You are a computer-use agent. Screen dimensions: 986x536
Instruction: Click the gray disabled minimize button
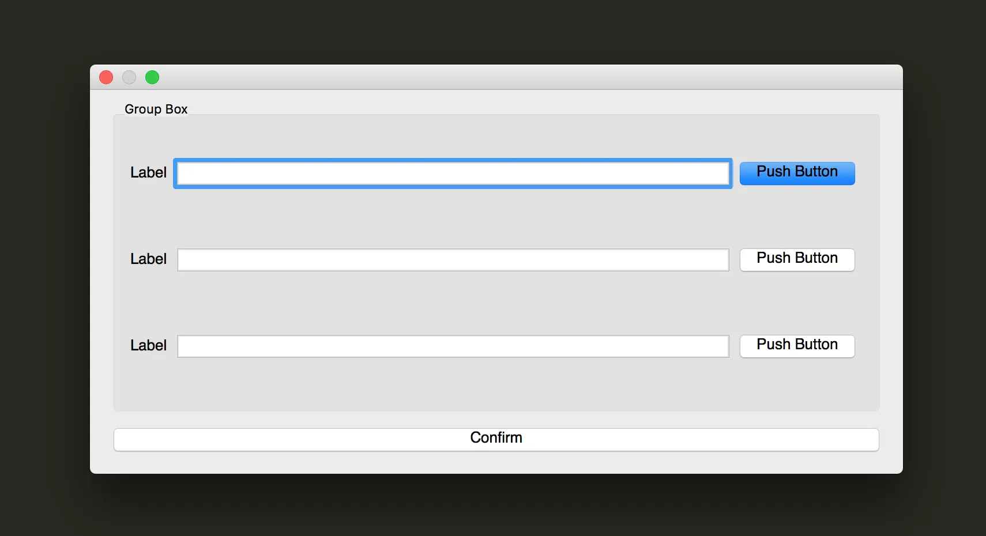[129, 77]
